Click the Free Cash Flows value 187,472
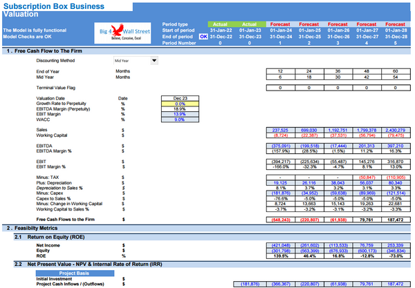The image size is (415, 288). click(394, 219)
